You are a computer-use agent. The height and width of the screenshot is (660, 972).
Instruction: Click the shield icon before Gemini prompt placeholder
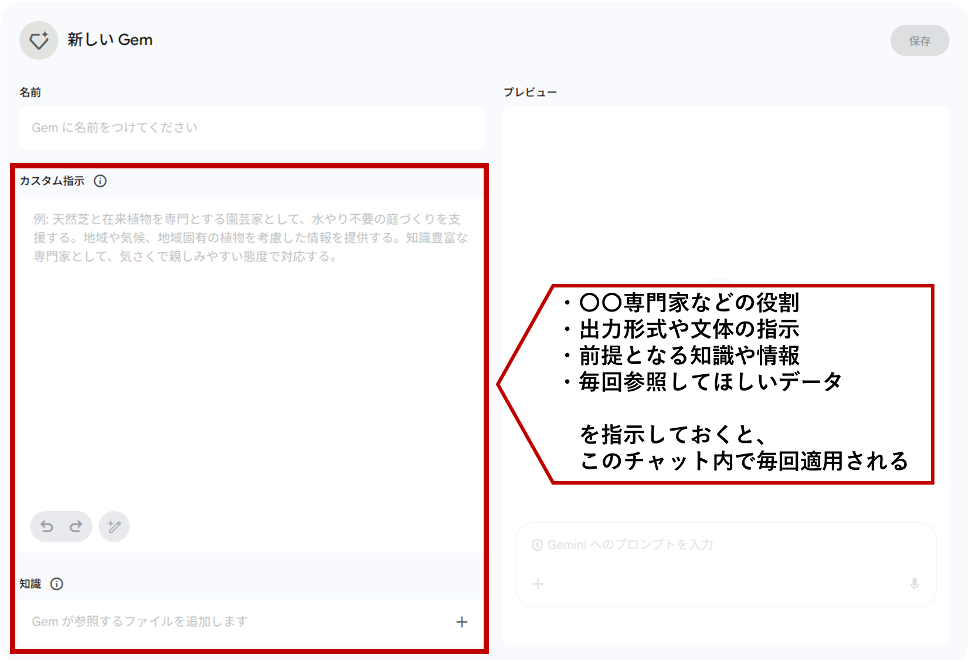537,545
